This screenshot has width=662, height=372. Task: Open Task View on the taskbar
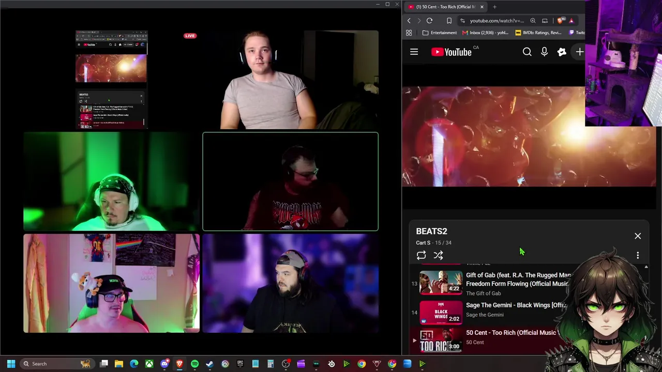click(x=104, y=364)
